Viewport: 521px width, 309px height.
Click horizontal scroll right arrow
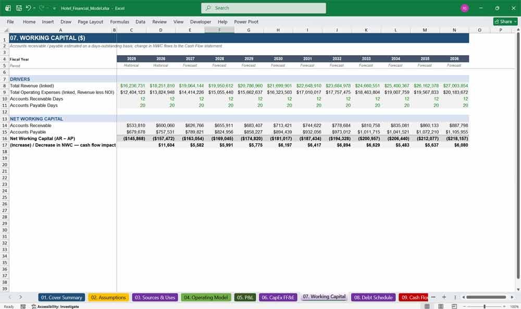(x=512, y=297)
